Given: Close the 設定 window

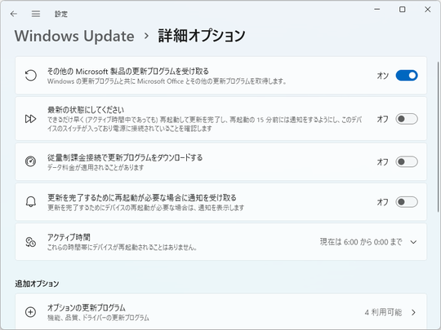Looking at the screenshot, I should coord(427,9).
